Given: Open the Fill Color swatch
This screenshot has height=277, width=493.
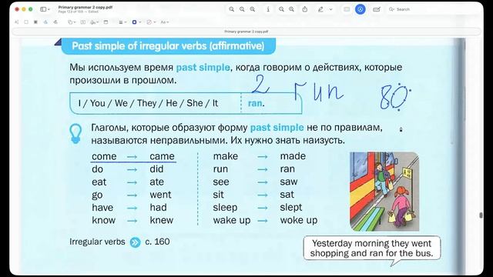Looking at the screenshot, I should [149, 22].
